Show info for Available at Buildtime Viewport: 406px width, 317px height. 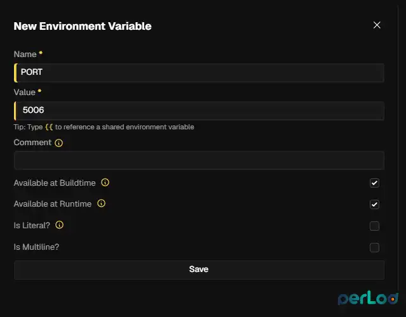(105, 183)
